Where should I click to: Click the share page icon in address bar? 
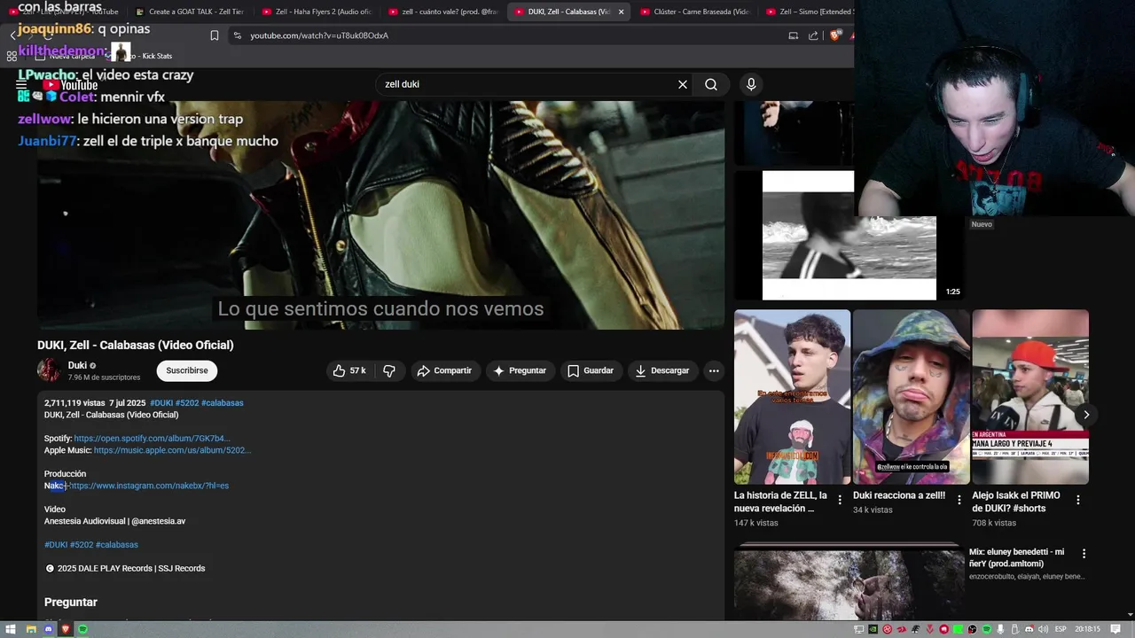coord(813,35)
